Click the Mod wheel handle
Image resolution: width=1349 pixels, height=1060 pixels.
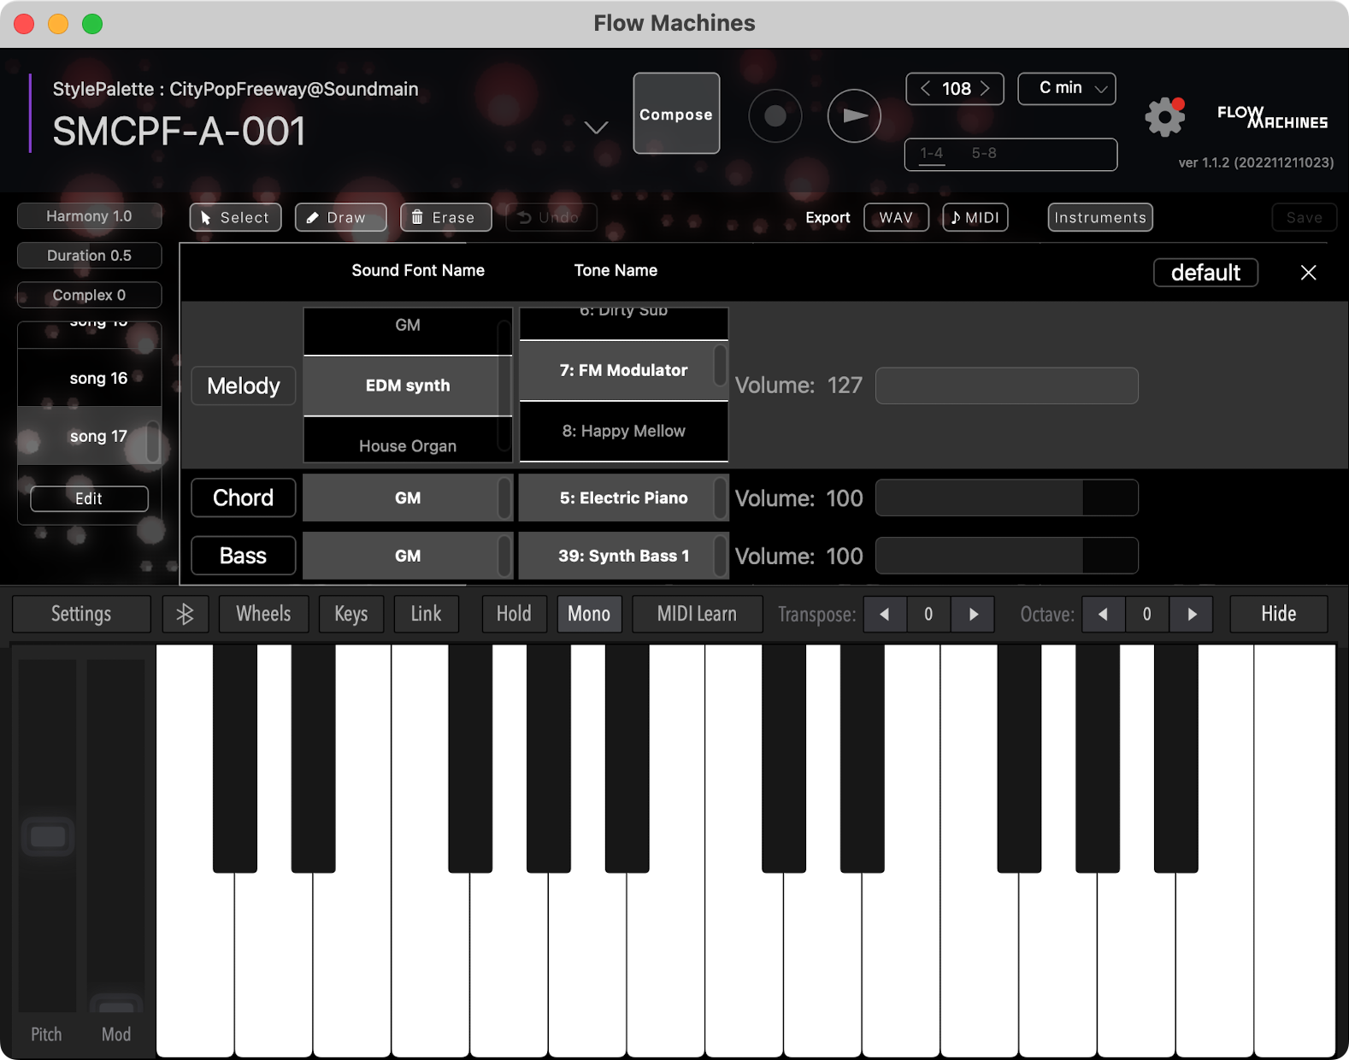click(x=116, y=1004)
